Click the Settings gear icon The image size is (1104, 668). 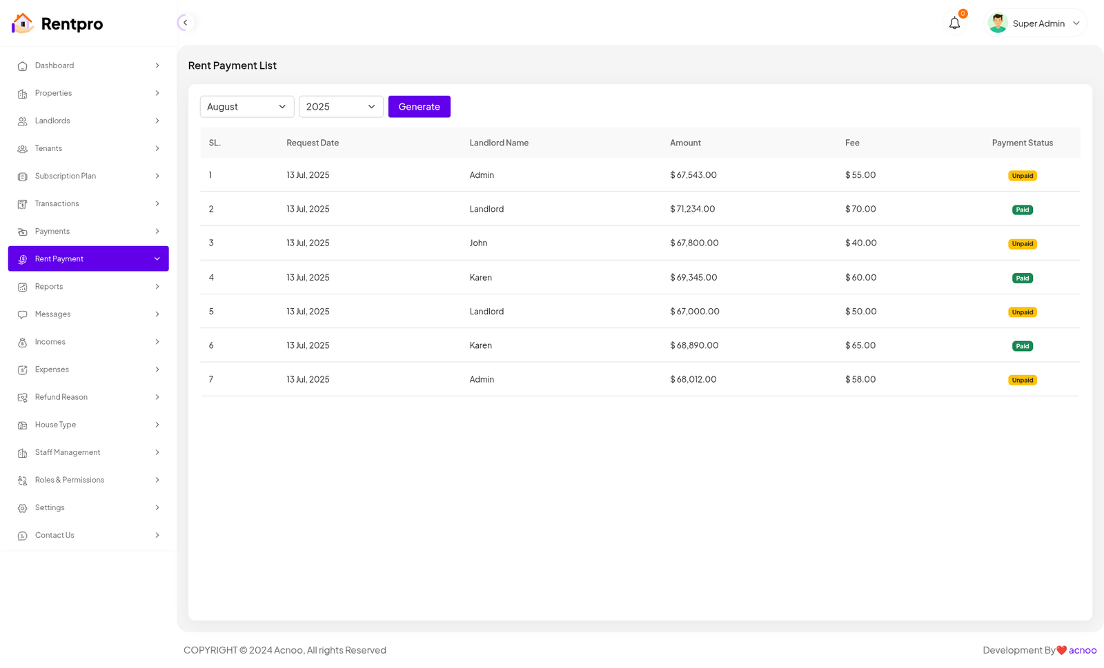point(22,508)
